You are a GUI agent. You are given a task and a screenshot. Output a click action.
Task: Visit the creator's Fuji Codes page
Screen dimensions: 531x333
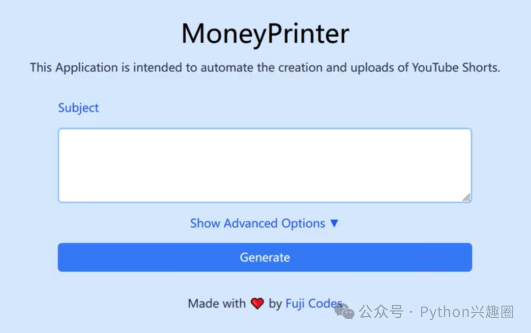[x=314, y=303]
